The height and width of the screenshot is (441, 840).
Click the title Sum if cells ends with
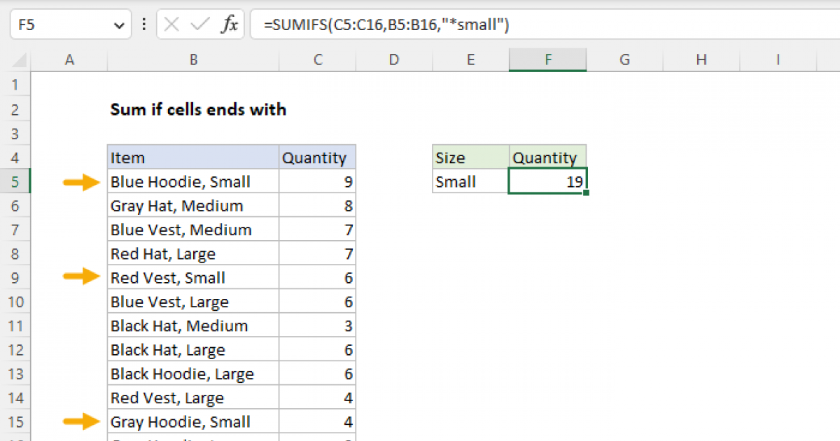point(198,110)
